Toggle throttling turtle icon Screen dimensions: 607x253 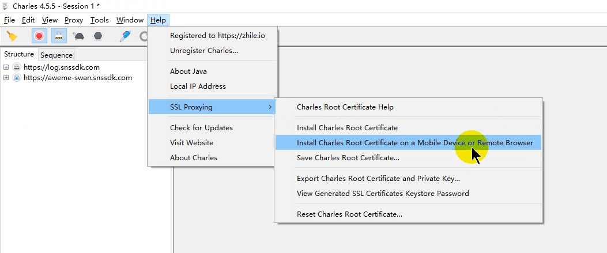pyautogui.click(x=79, y=36)
